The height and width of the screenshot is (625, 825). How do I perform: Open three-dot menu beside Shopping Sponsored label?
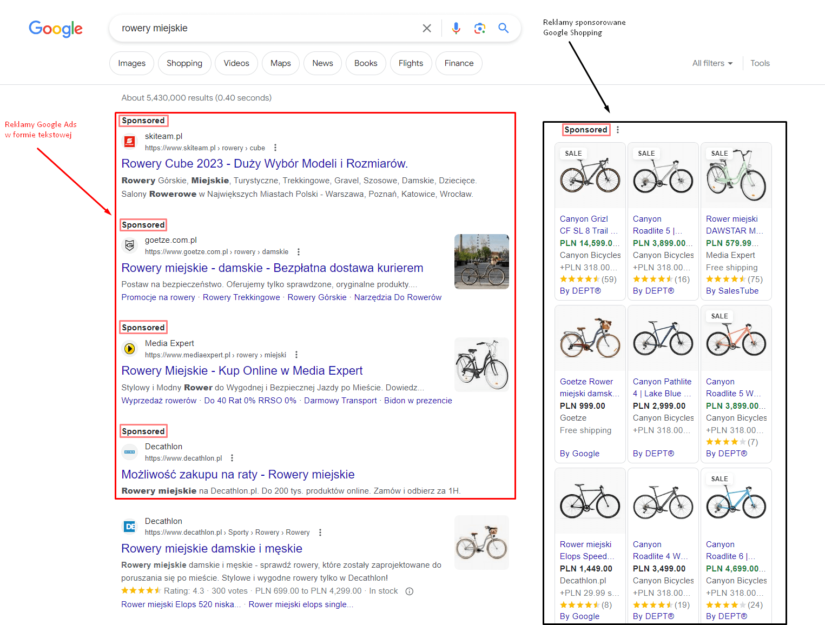point(618,130)
